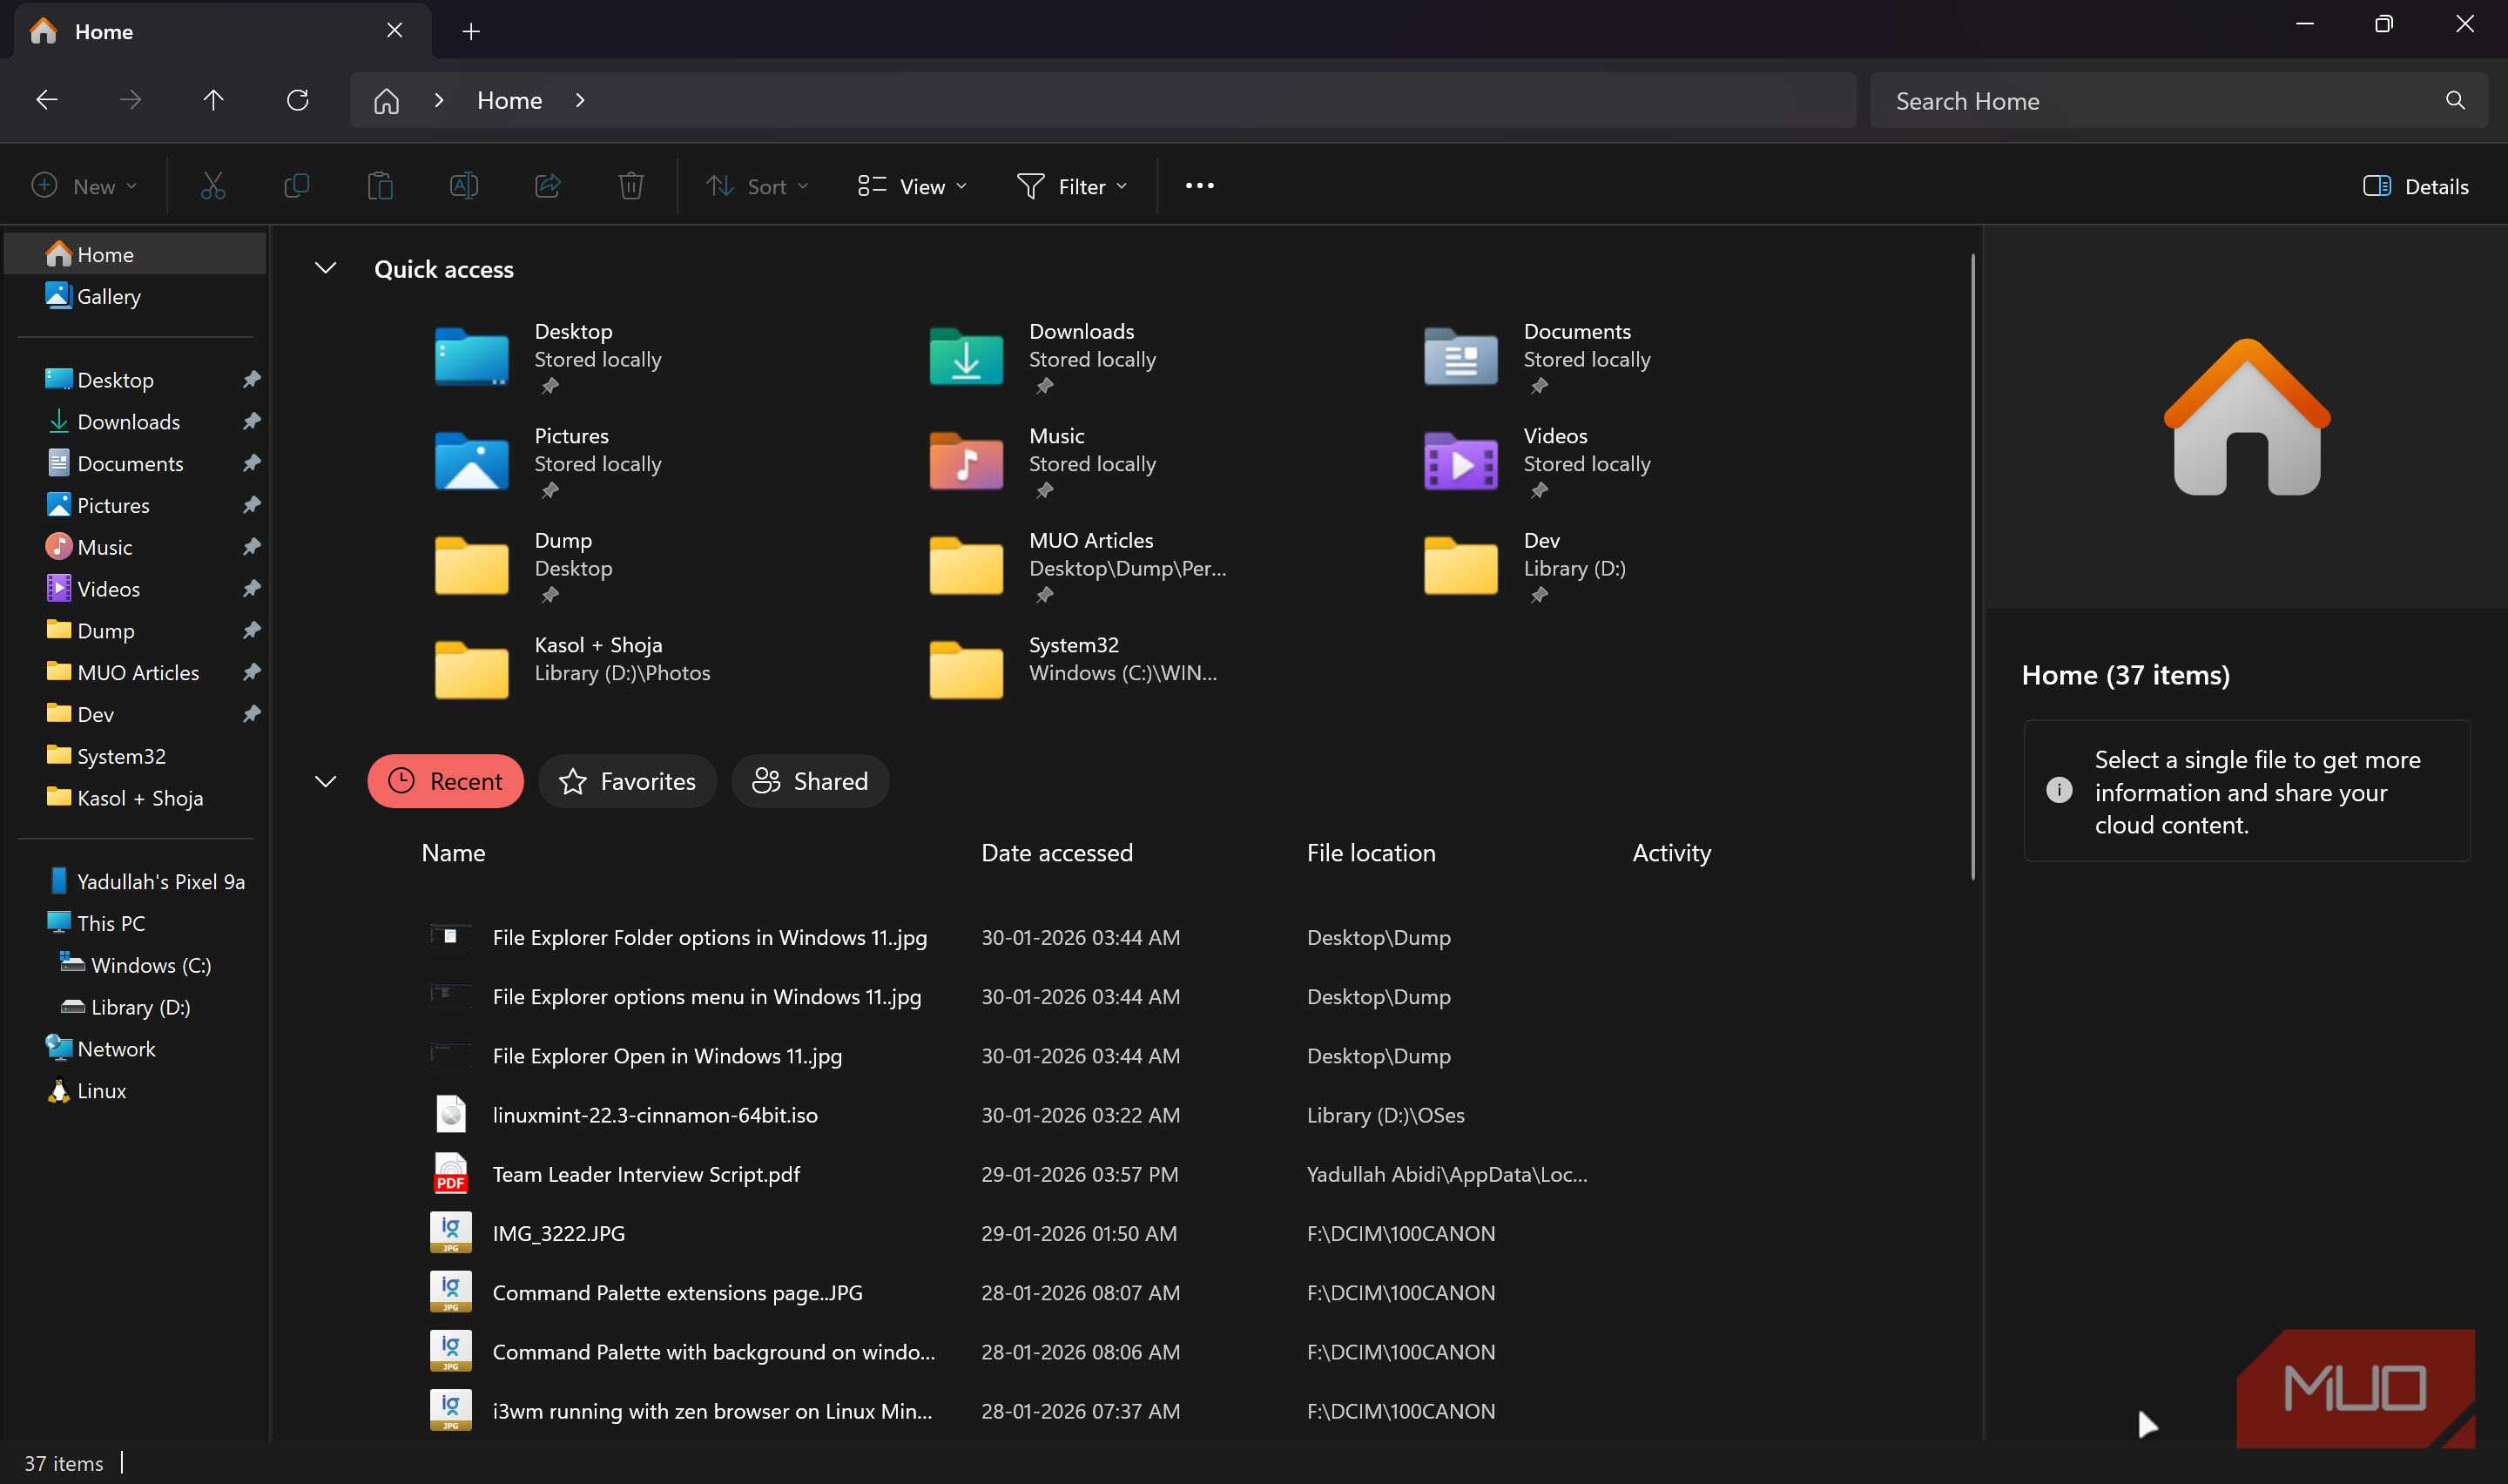Click the New button
This screenshot has width=2508, height=1484.
pos(84,185)
